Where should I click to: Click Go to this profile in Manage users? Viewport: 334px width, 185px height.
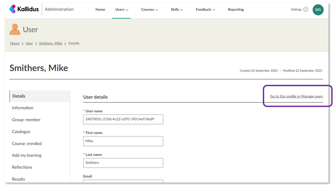(x=296, y=96)
